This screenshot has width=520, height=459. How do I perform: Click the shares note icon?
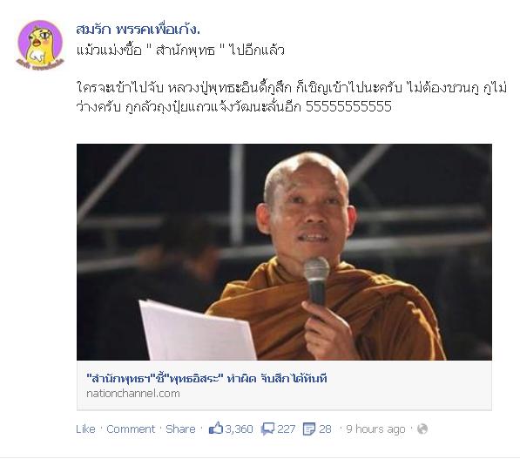coord(309,429)
